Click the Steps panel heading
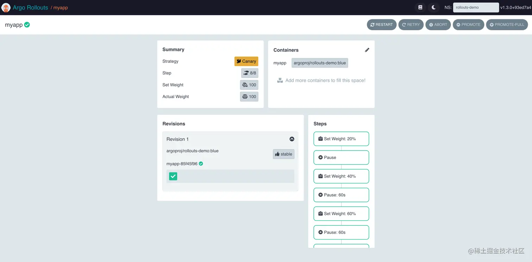 point(320,124)
